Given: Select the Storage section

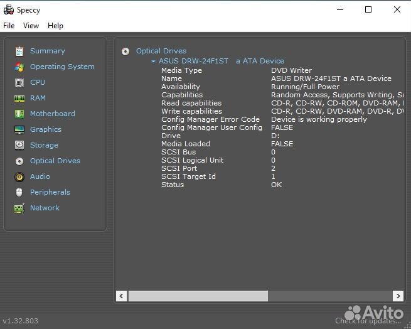Looking at the screenshot, I should (x=44, y=145).
